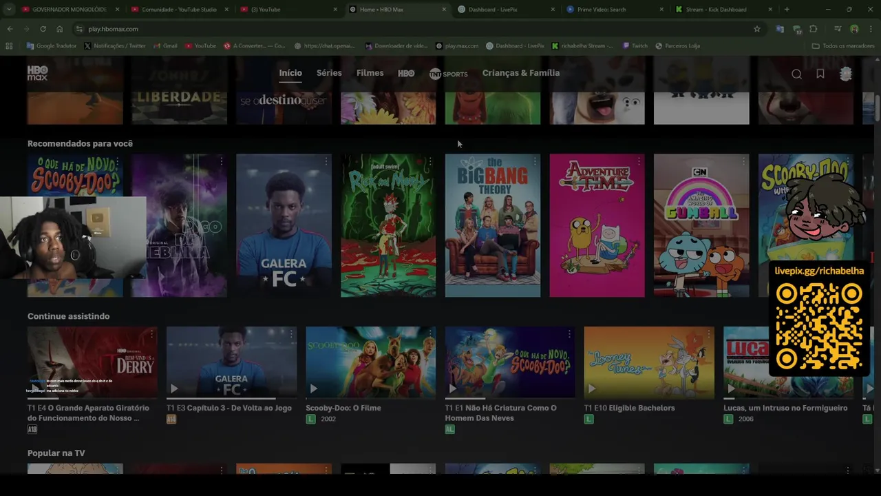Click title 'T1 E10 Eligible Bachelors'
Screen dimensions: 881x496
pyautogui.click(x=630, y=408)
